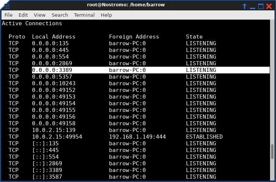Click the 'Local Address' column header
This screenshot has width=276, height=182.
click(x=54, y=37)
